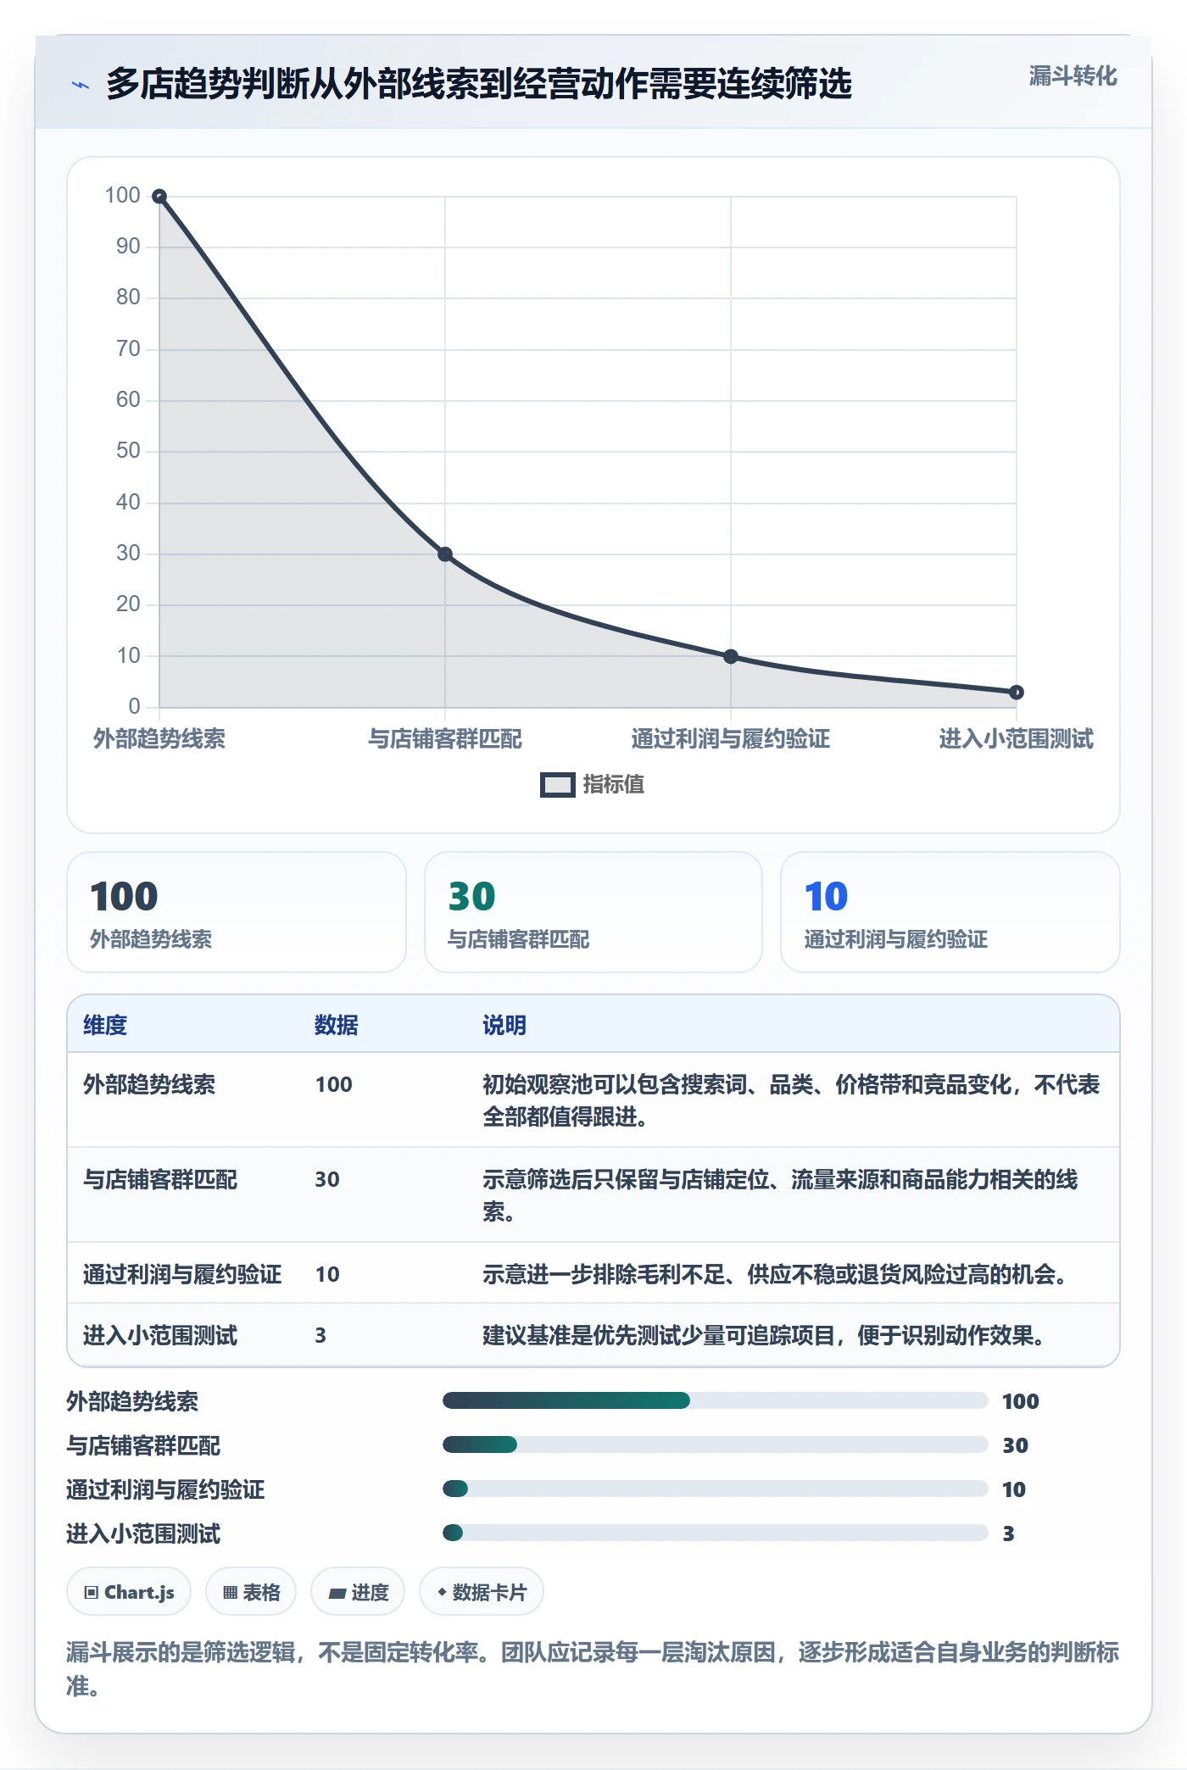The image size is (1187, 1770).
Task: Open the data card showing 100
Action: 237,912
